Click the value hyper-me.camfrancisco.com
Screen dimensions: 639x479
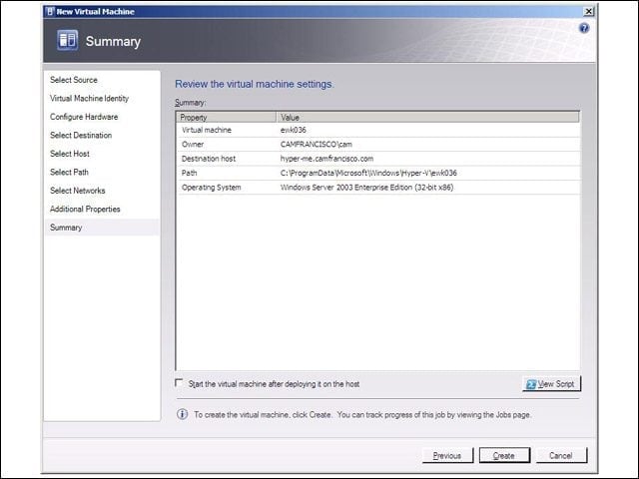tap(326, 159)
